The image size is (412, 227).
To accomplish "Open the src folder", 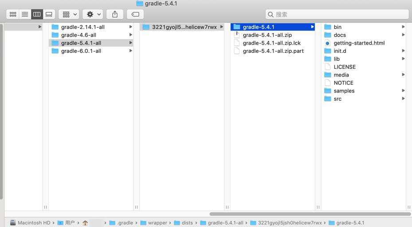I will 363,99.
